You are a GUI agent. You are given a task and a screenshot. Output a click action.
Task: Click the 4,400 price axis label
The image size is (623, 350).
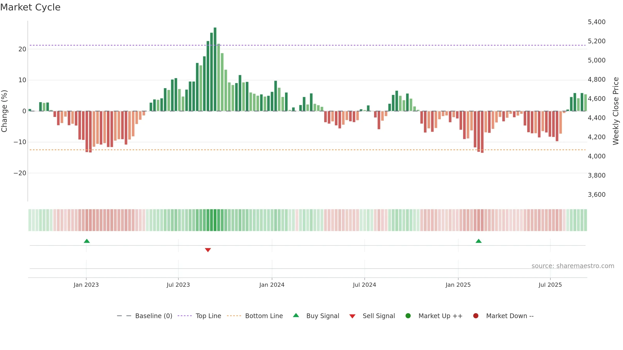[x=597, y=118]
